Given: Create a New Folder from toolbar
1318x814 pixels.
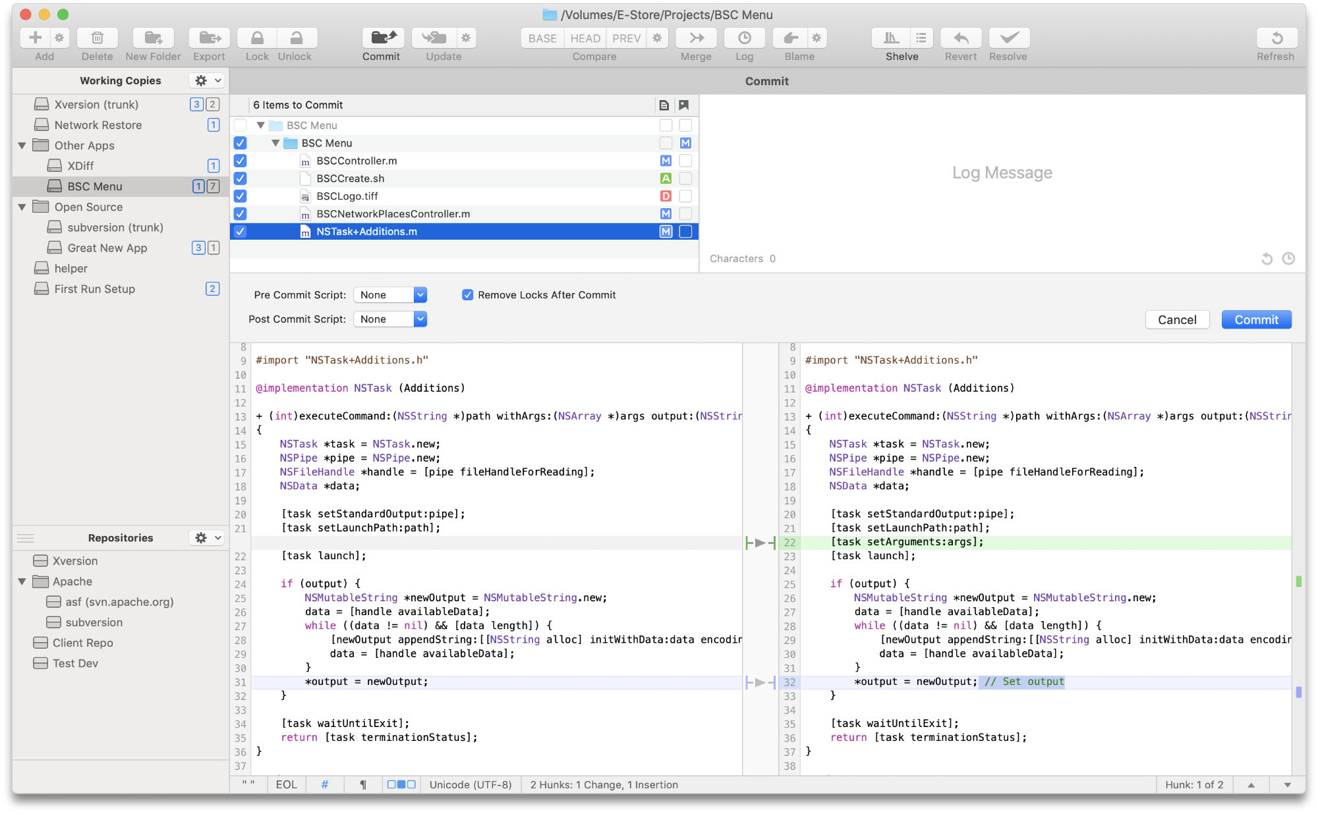Looking at the screenshot, I should coord(153,38).
